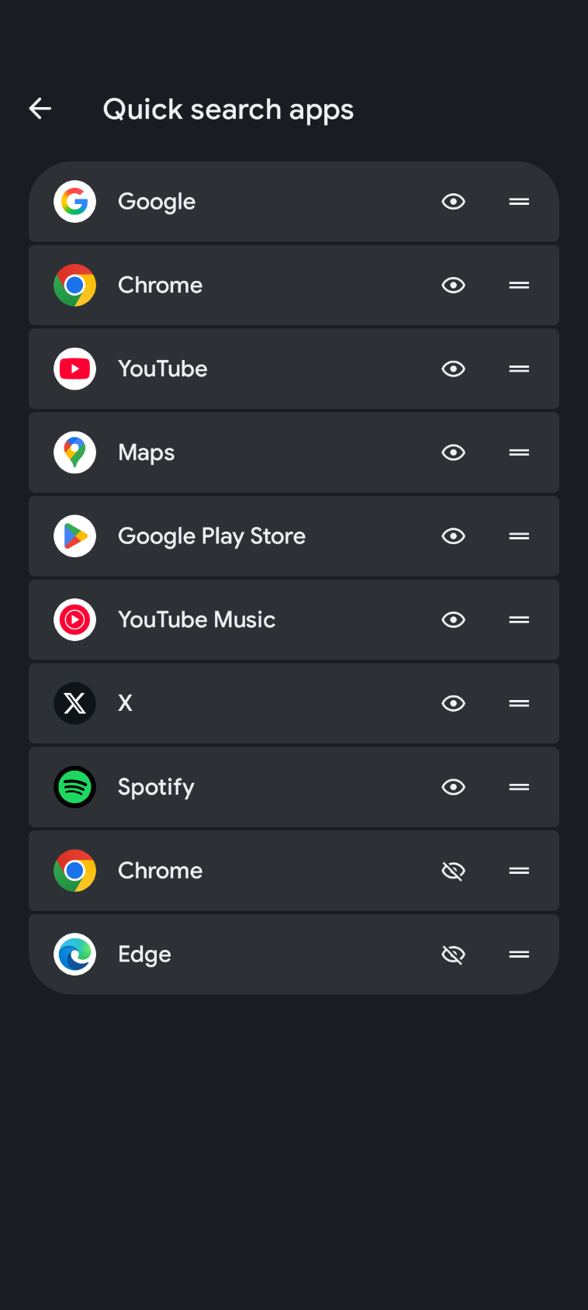The image size is (588, 1310).
Task: Tap the YouTube Music app icon
Action: coord(74,620)
